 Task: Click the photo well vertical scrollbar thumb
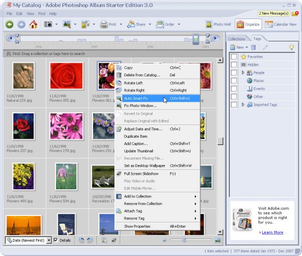pos(220,141)
